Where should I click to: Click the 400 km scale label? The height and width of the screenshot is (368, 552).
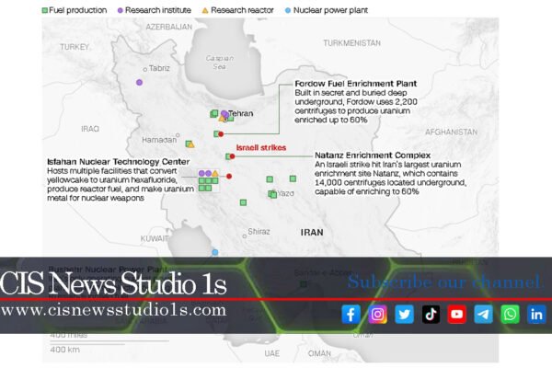point(64,350)
